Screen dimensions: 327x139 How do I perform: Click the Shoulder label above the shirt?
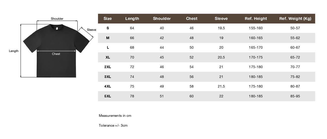click(57, 19)
